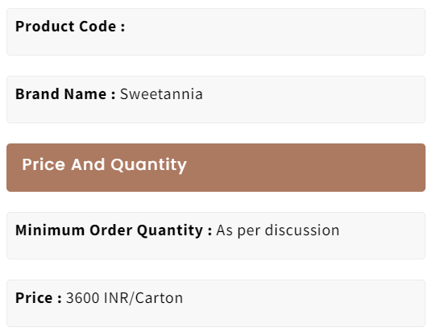Select the empty Product Code value area

pos(274,27)
